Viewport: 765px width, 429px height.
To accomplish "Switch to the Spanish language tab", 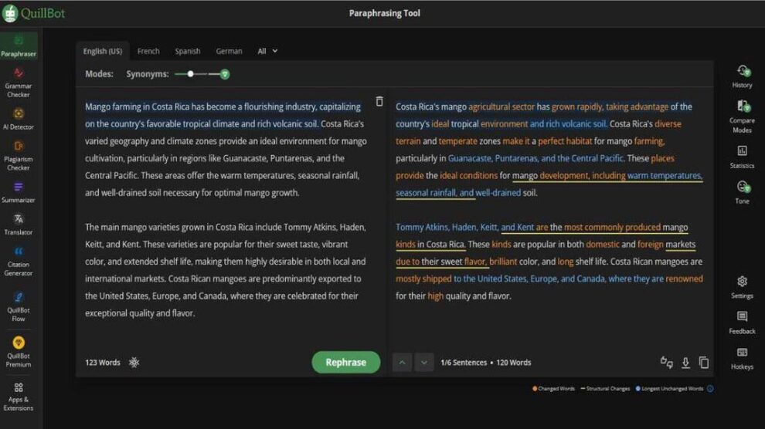I will pyautogui.click(x=188, y=51).
